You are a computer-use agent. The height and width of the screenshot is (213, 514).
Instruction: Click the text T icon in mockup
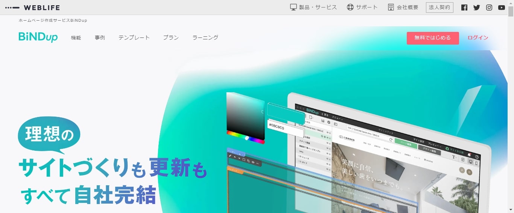pyautogui.click(x=454, y=157)
